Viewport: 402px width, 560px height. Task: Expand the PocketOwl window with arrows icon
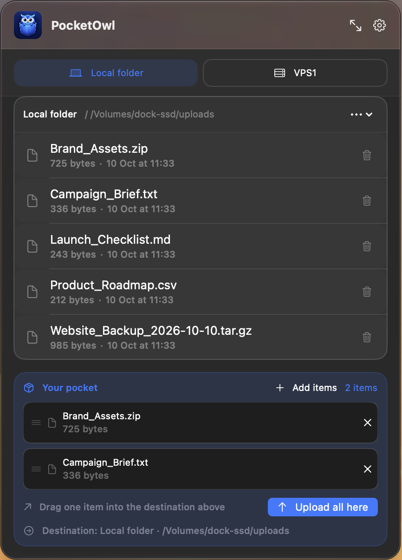coord(356,26)
